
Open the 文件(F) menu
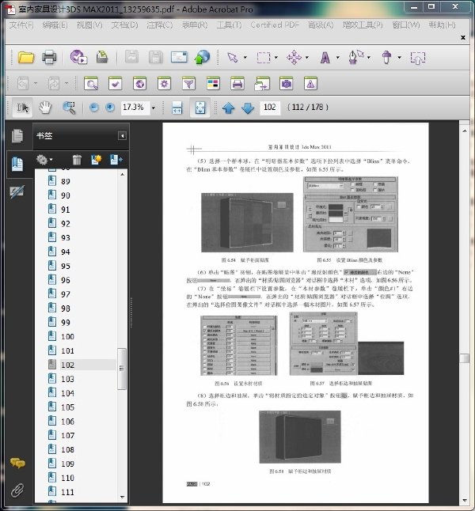point(21,25)
